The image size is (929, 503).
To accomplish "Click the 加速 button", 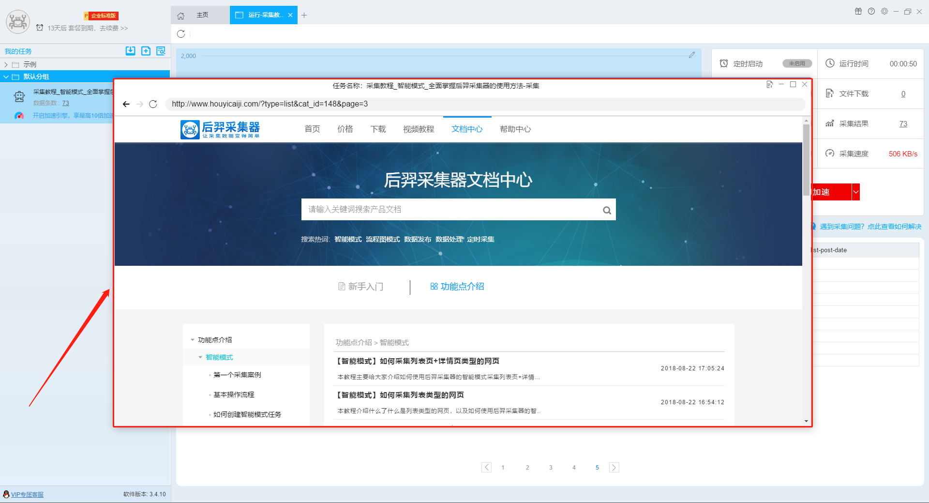I will coord(831,192).
